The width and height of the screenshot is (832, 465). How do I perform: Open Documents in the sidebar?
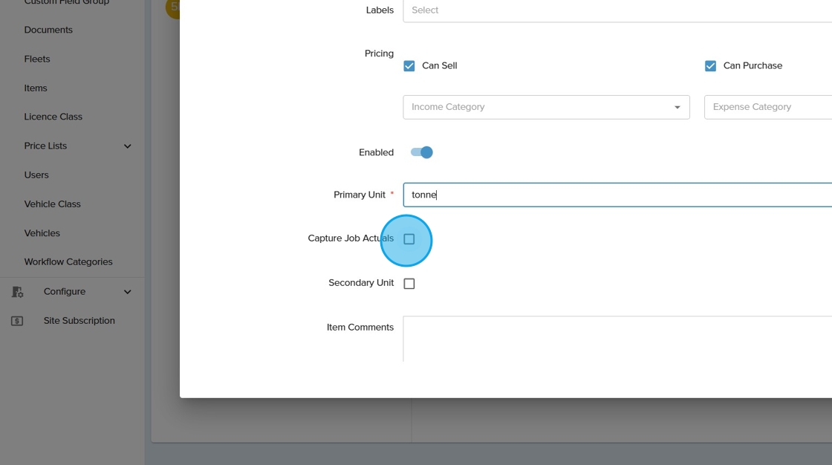click(x=48, y=30)
